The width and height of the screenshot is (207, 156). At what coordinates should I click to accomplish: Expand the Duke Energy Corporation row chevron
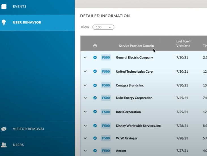point(85,98)
